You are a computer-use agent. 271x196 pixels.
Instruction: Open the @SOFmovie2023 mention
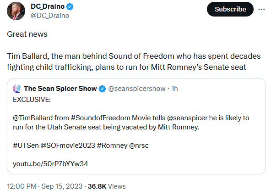[x=68, y=146]
